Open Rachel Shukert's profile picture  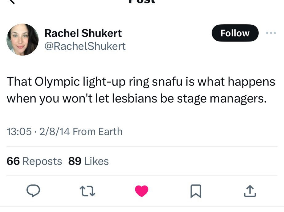coord(22,40)
